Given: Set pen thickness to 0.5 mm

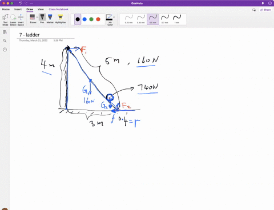Looking at the screenshot, I should coord(153,19).
